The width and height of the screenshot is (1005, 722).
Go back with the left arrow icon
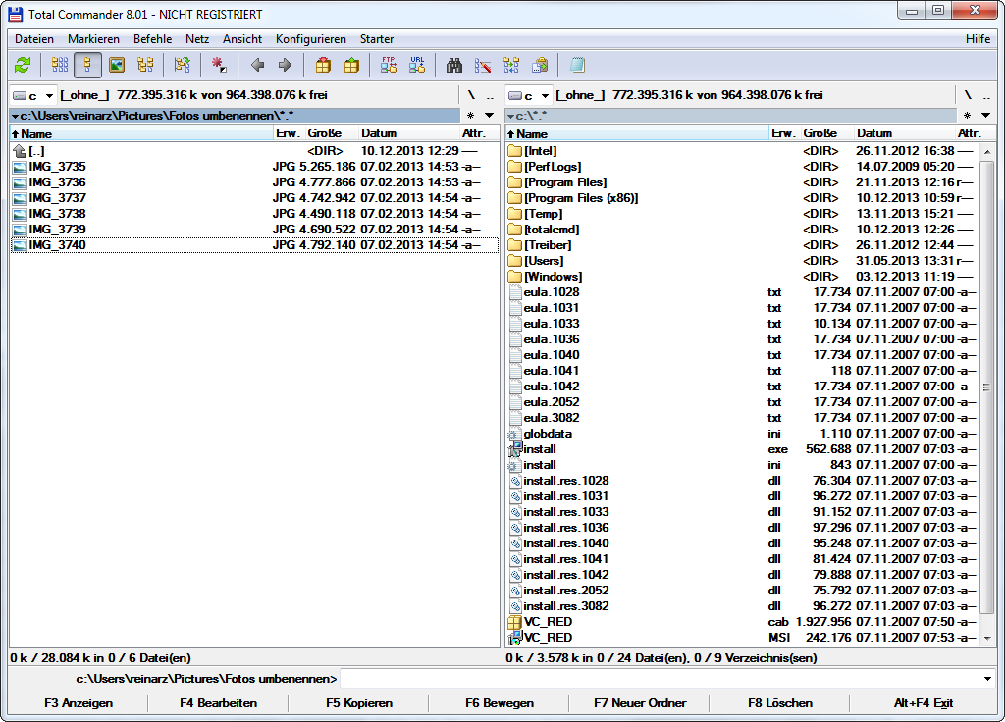[257, 66]
